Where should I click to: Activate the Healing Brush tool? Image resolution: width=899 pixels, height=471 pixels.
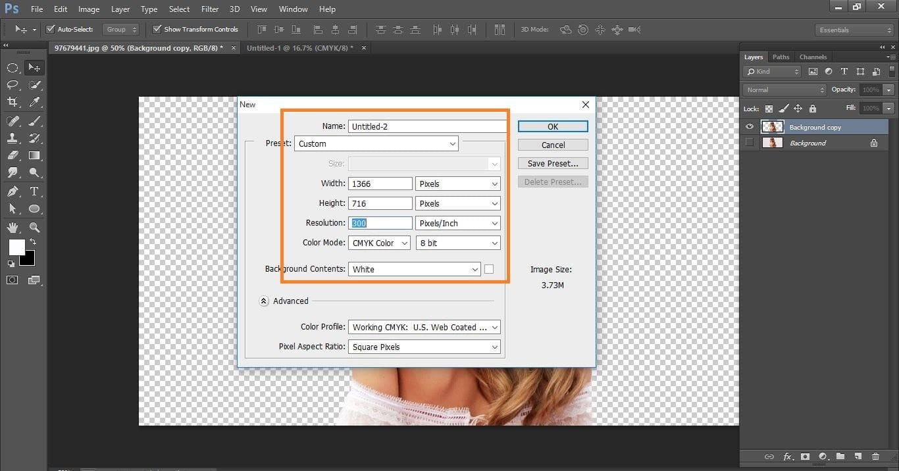[13, 120]
